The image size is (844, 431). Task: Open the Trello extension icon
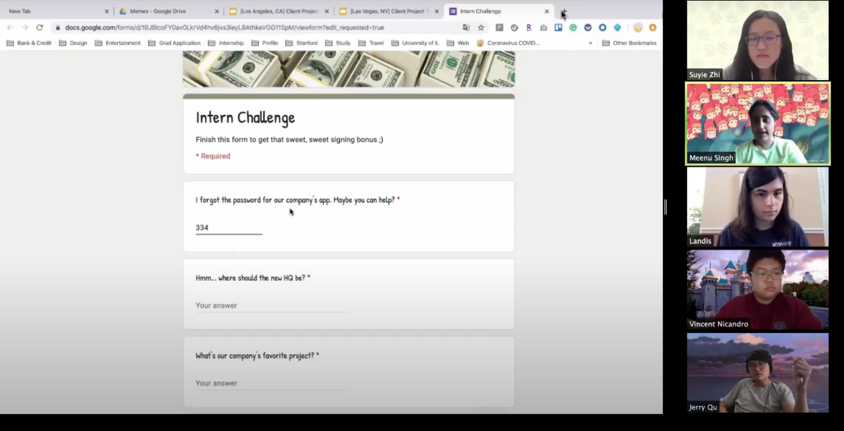(558, 27)
